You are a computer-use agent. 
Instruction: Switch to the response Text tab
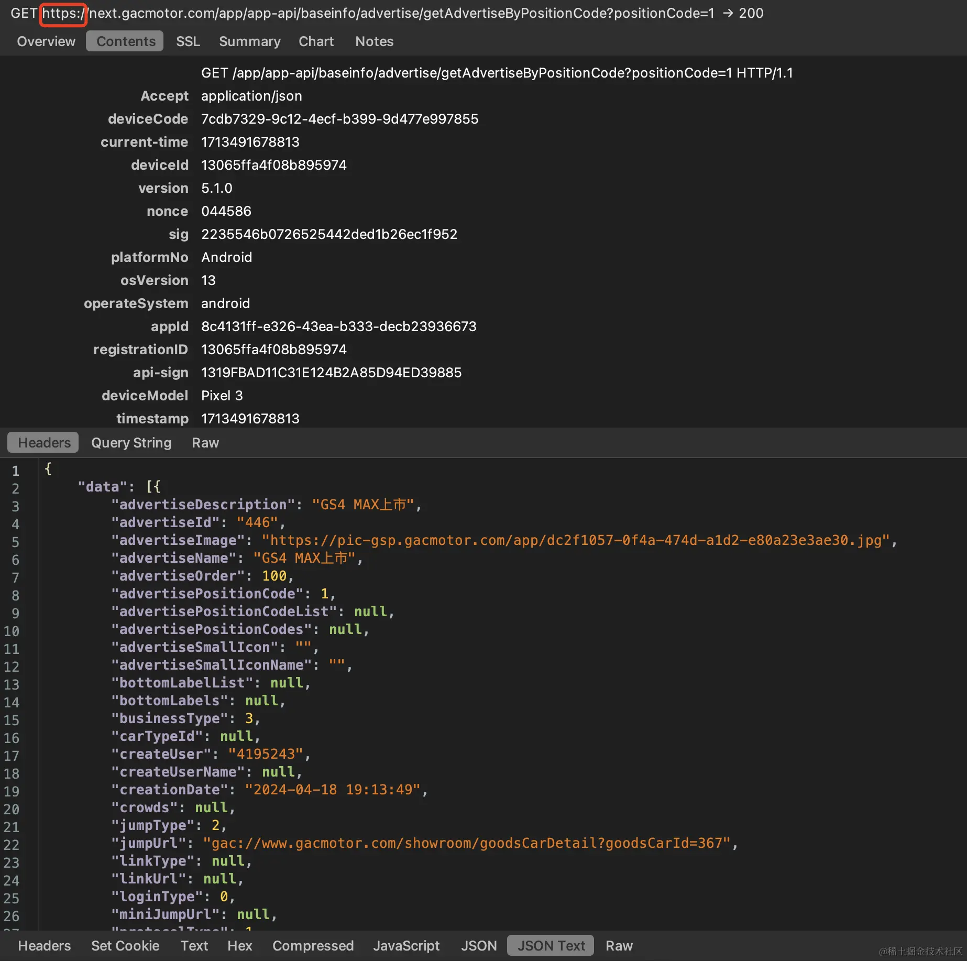(194, 946)
